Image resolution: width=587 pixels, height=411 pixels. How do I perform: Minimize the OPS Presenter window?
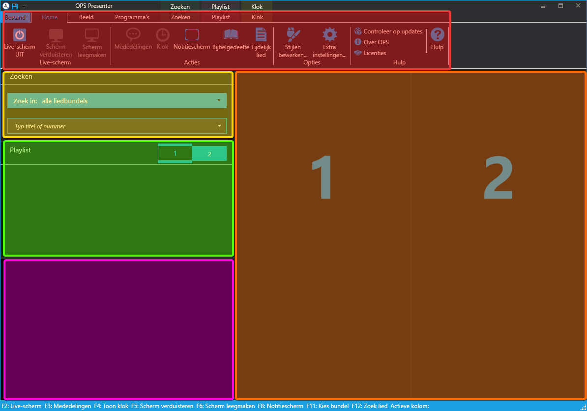[x=543, y=6]
